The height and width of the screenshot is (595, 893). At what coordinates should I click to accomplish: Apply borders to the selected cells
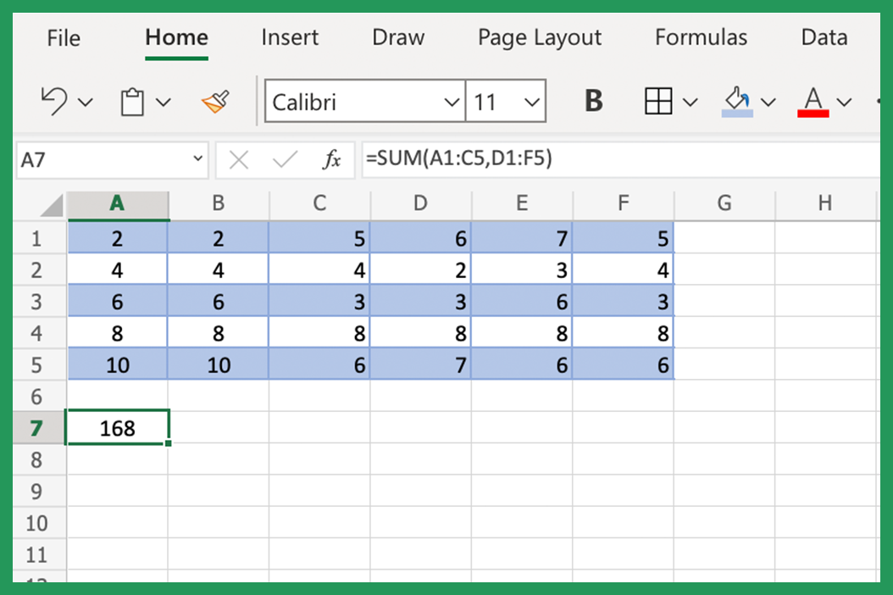coord(659,100)
